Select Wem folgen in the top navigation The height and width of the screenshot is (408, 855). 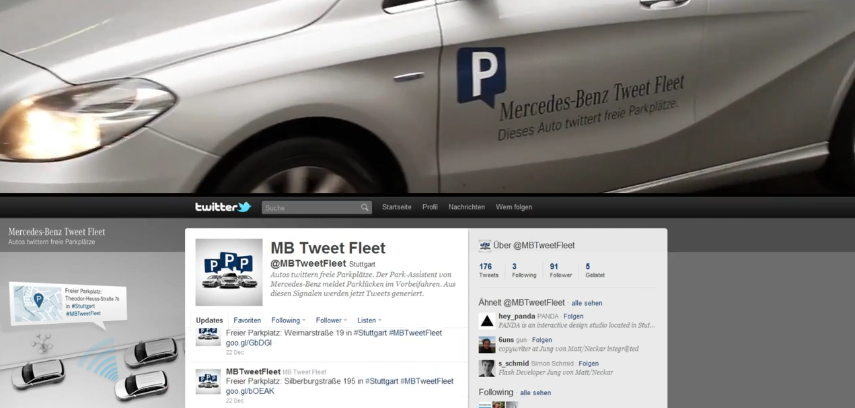[514, 207]
